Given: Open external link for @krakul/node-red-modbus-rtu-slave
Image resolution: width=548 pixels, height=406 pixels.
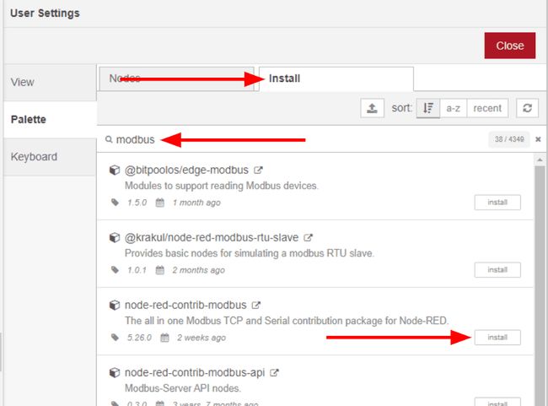Looking at the screenshot, I should (x=309, y=237).
